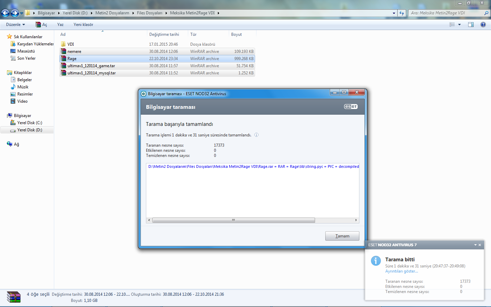Open Son Yerler in the sidebar
This screenshot has height=307, width=491.
pyautogui.click(x=26, y=58)
